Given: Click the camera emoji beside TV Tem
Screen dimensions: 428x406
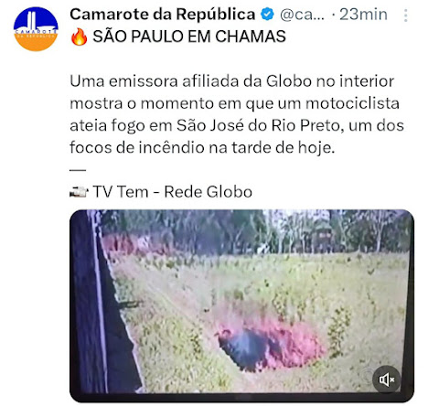Looking at the screenshot, I should tap(79, 192).
